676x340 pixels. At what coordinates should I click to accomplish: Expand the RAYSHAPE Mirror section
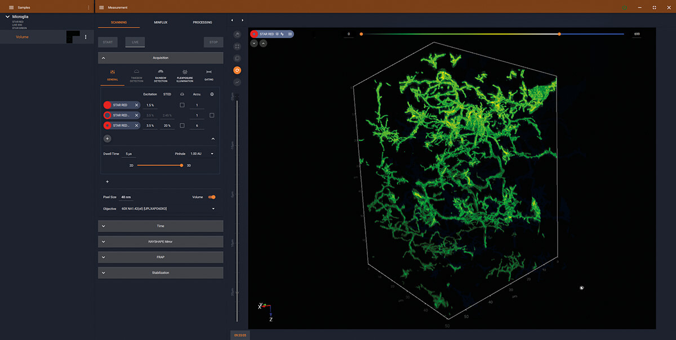(x=161, y=242)
